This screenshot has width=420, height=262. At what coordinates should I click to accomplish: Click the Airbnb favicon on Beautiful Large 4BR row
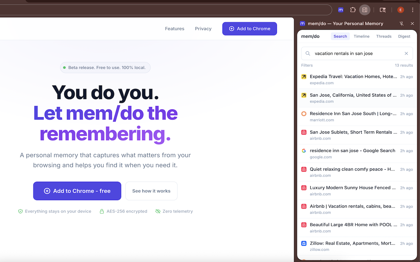click(304, 225)
